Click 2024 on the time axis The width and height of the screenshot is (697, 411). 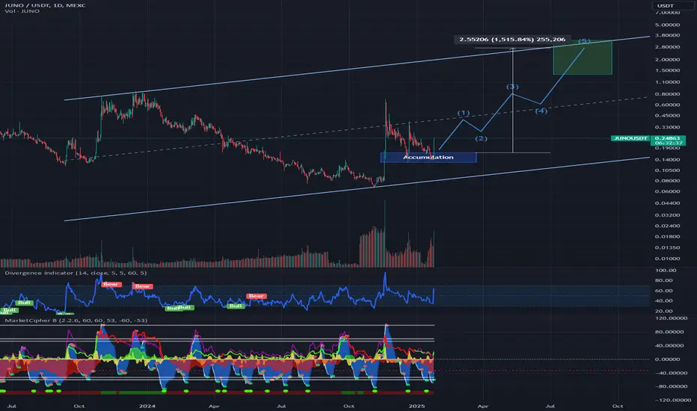coord(147,406)
